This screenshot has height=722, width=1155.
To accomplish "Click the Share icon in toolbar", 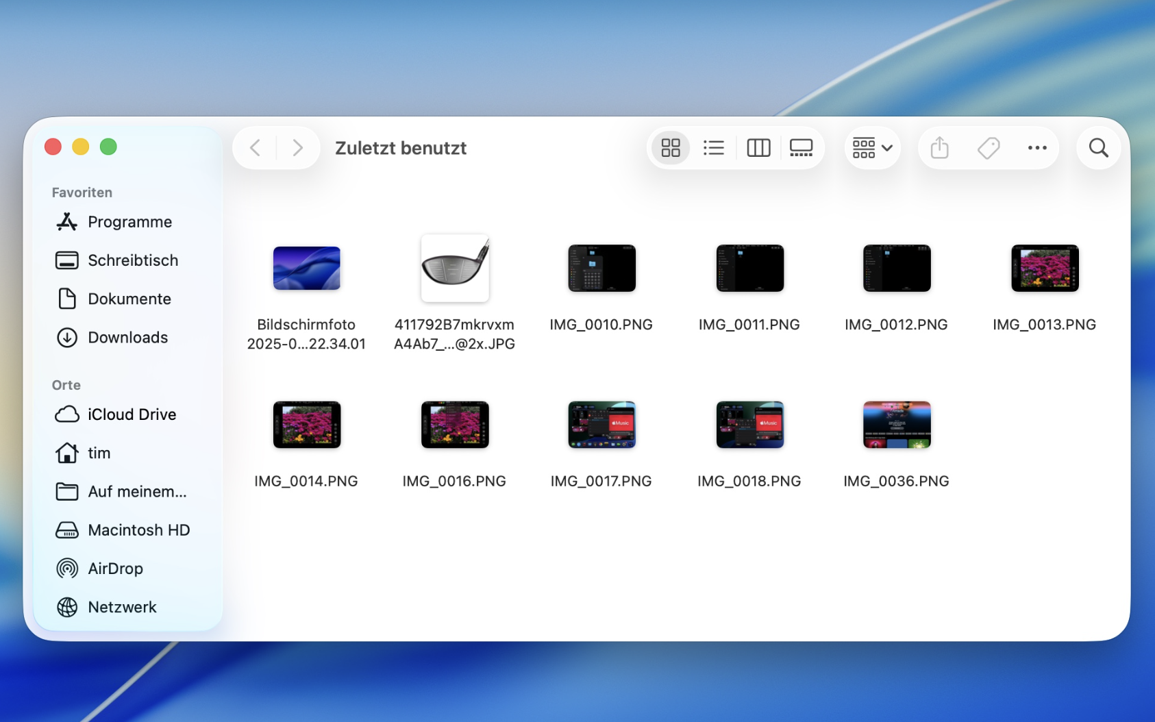I will coord(939,148).
